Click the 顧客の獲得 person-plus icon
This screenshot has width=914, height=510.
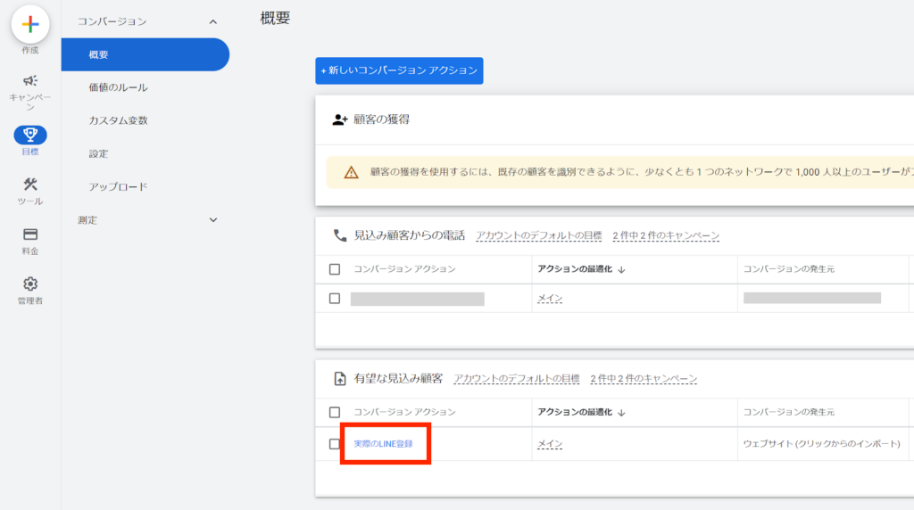pyautogui.click(x=339, y=119)
